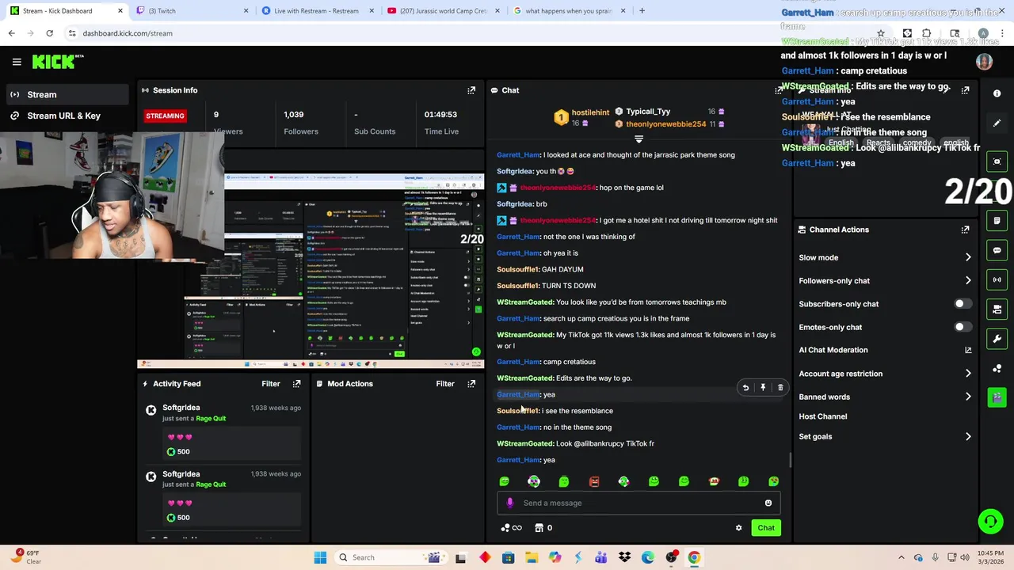Click the green highlighted sidebar icon
Viewport: 1014px width, 570px height.
point(997,397)
